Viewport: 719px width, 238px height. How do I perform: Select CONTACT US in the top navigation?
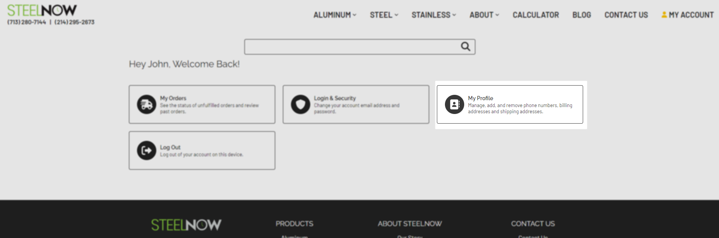click(626, 15)
